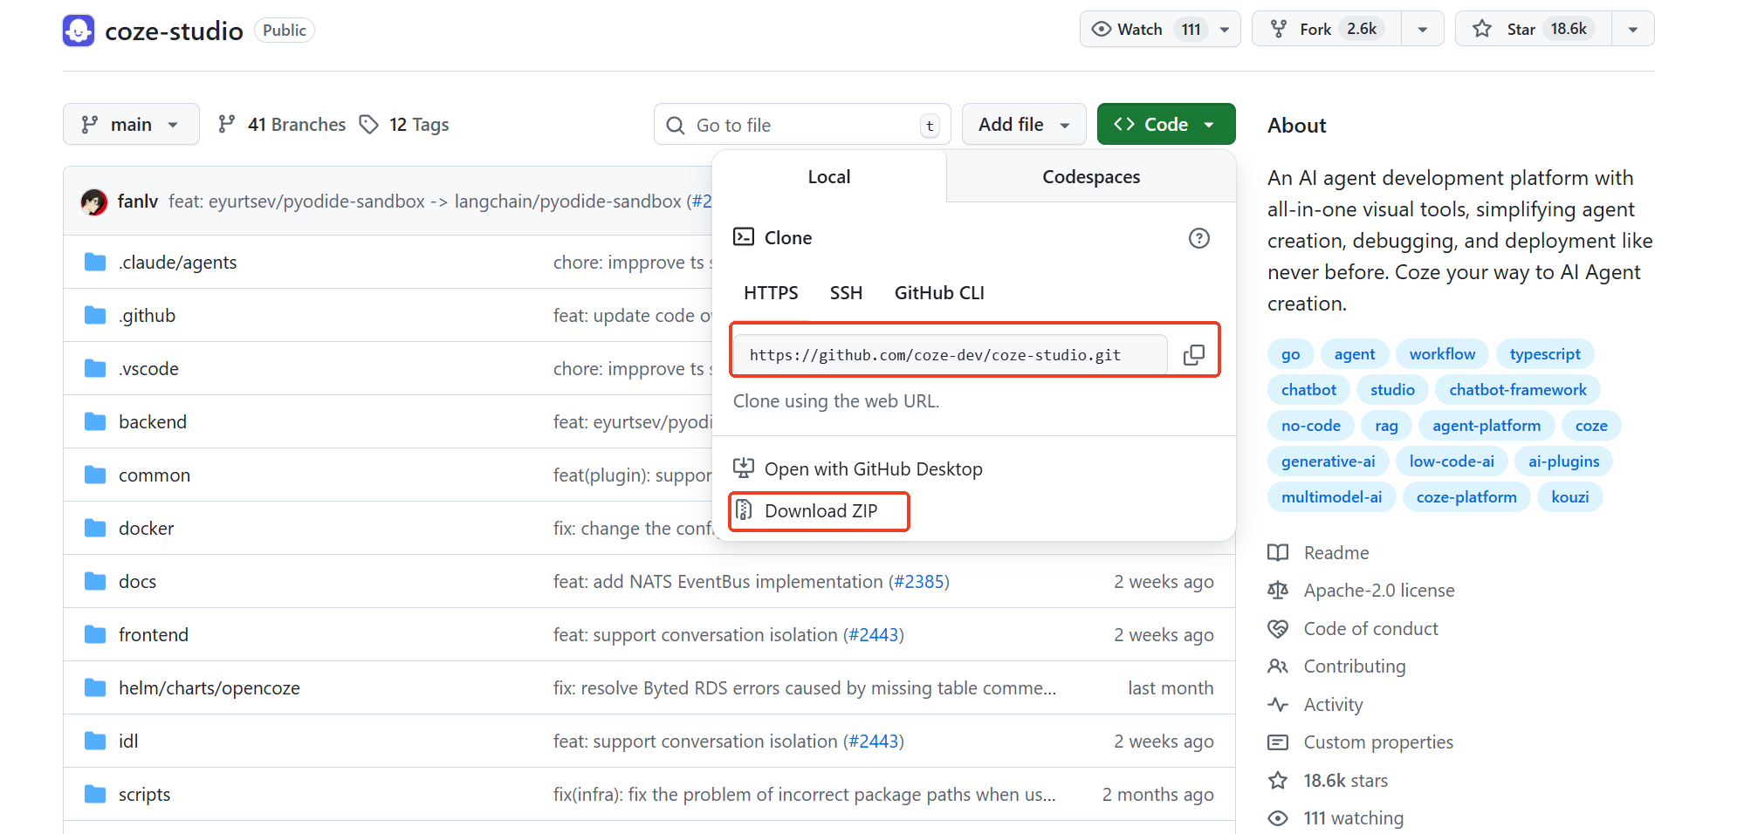Click Download ZIP
The height and width of the screenshot is (834, 1744).
click(x=821, y=511)
